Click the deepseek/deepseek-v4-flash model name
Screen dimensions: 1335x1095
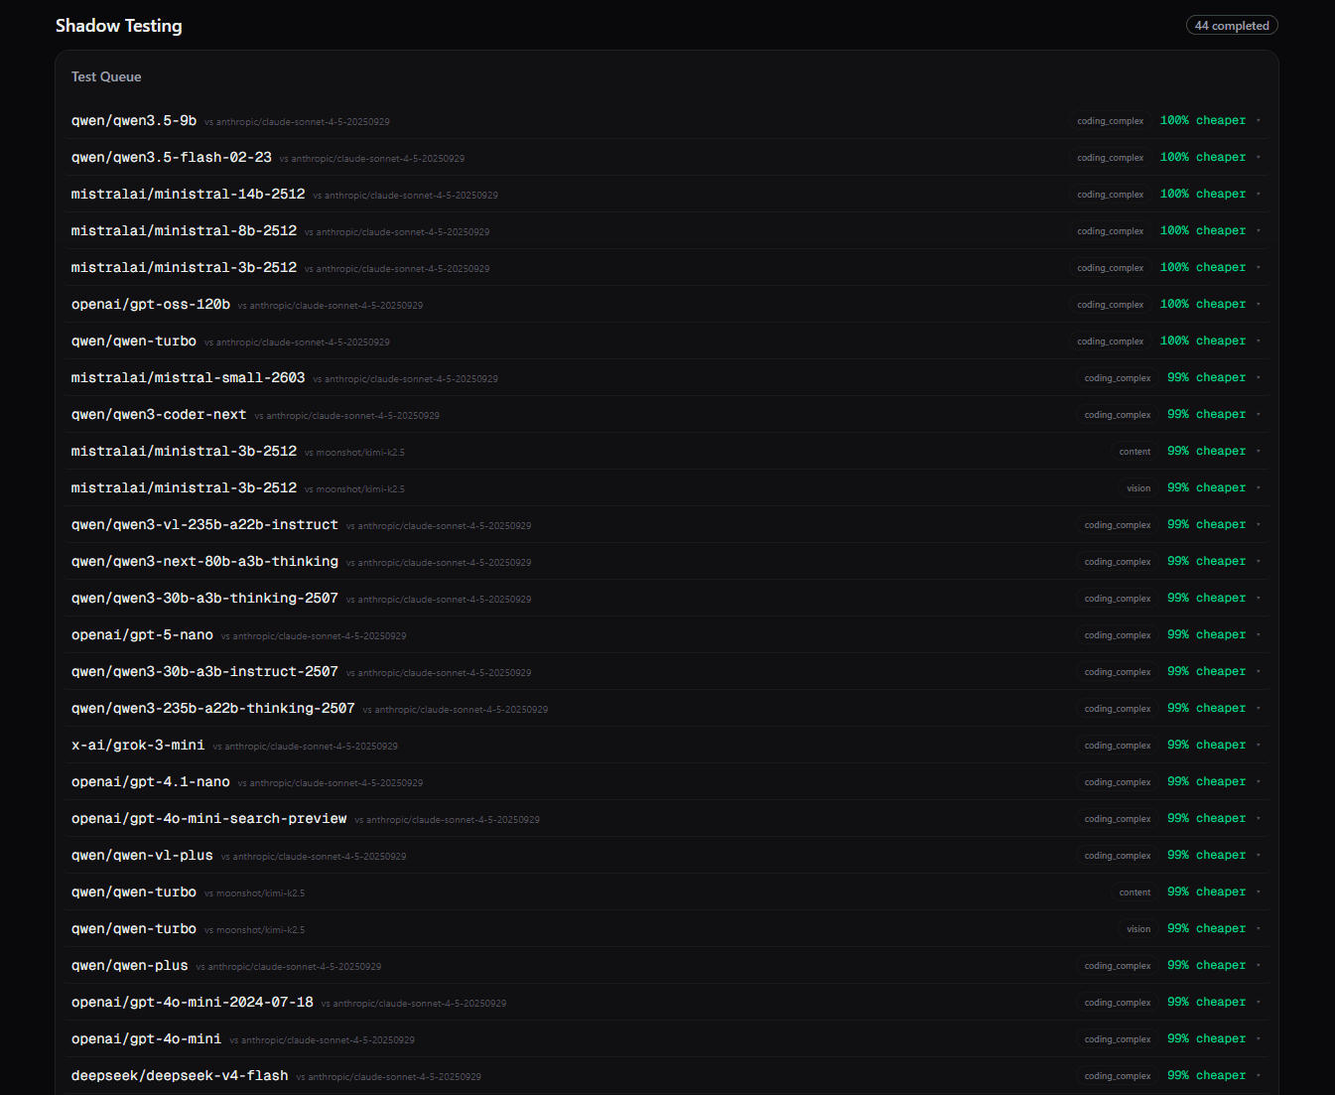point(180,1075)
